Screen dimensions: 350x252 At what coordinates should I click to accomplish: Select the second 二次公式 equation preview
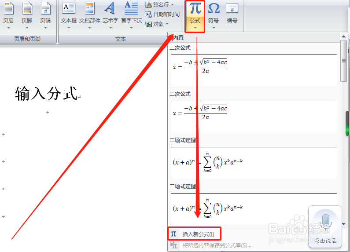tap(254, 116)
